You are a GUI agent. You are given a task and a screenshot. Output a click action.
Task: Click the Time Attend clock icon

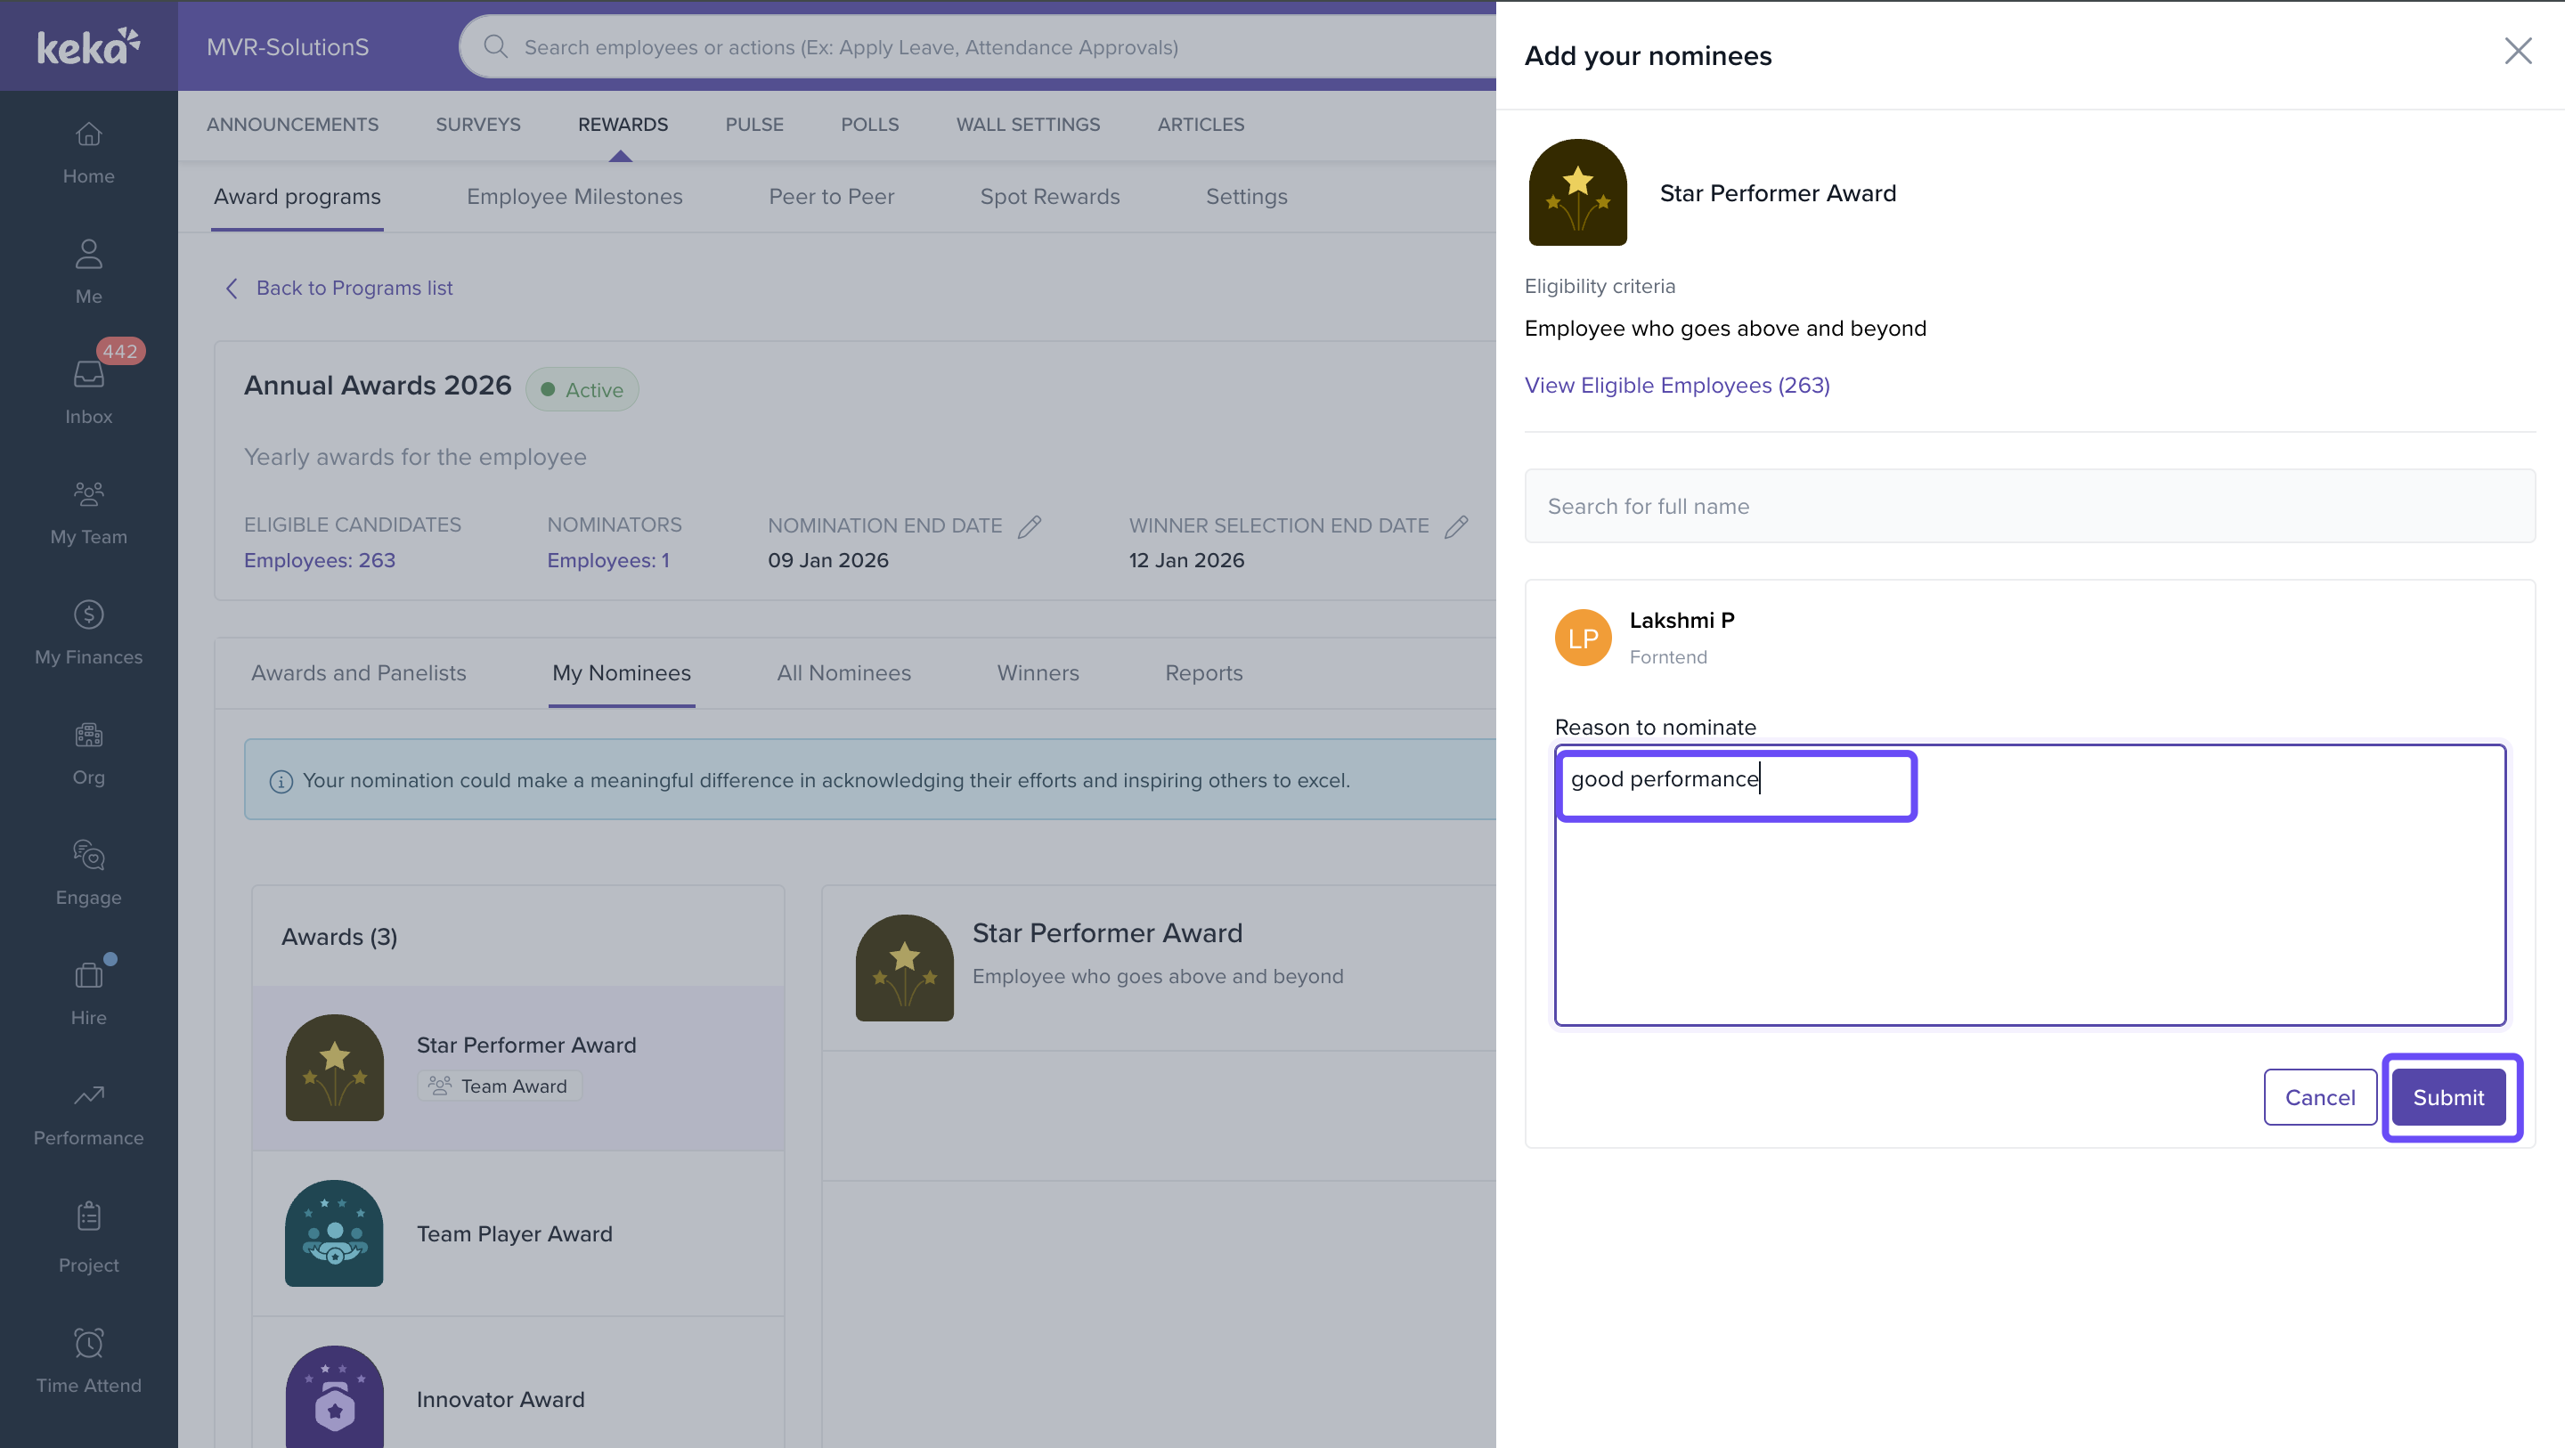pos(89,1344)
